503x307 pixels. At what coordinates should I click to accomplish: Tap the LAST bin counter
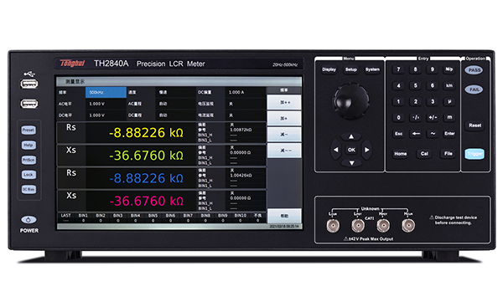coord(65,217)
